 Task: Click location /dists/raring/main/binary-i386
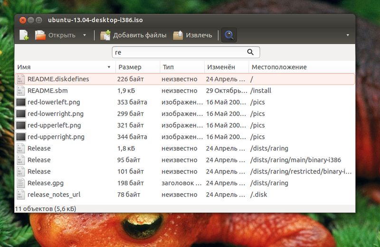[x=295, y=160]
